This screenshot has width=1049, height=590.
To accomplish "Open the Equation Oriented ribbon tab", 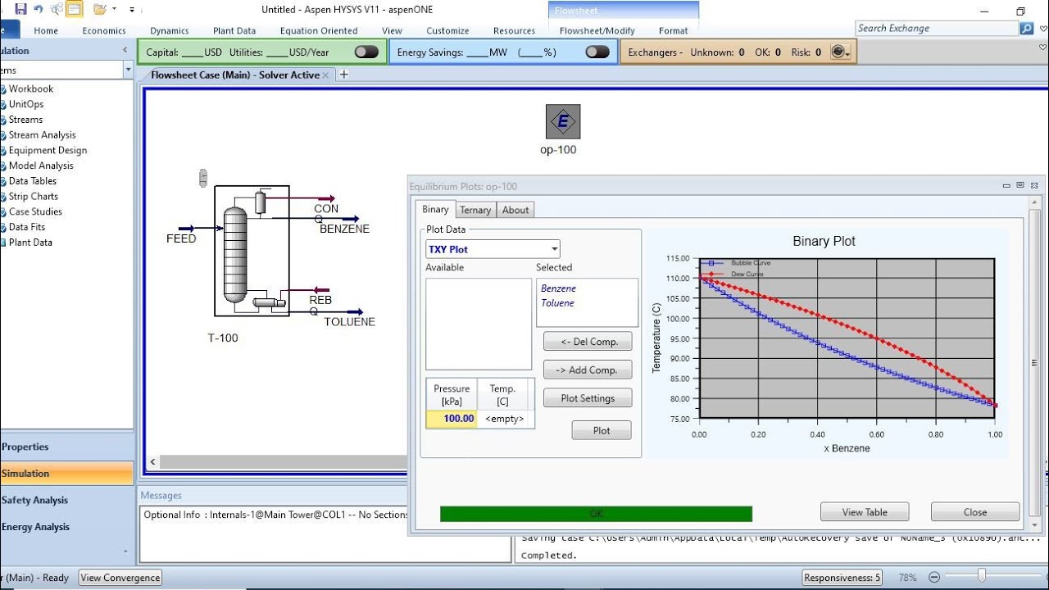I will click(x=319, y=30).
